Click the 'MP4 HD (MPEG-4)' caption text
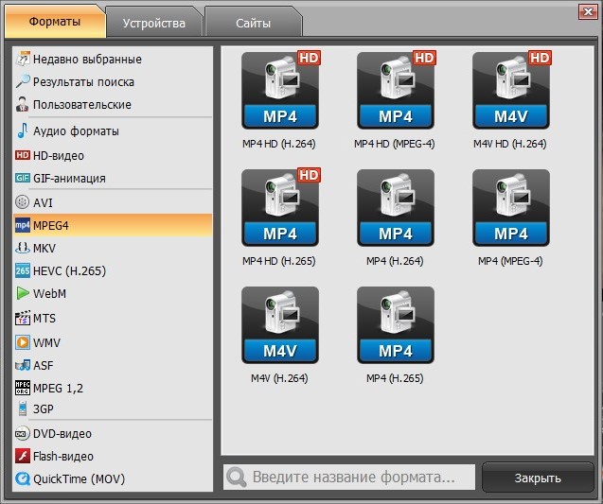This screenshot has width=603, height=504. tap(395, 144)
